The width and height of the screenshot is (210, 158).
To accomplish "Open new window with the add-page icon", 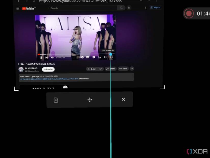I will pos(56,100).
